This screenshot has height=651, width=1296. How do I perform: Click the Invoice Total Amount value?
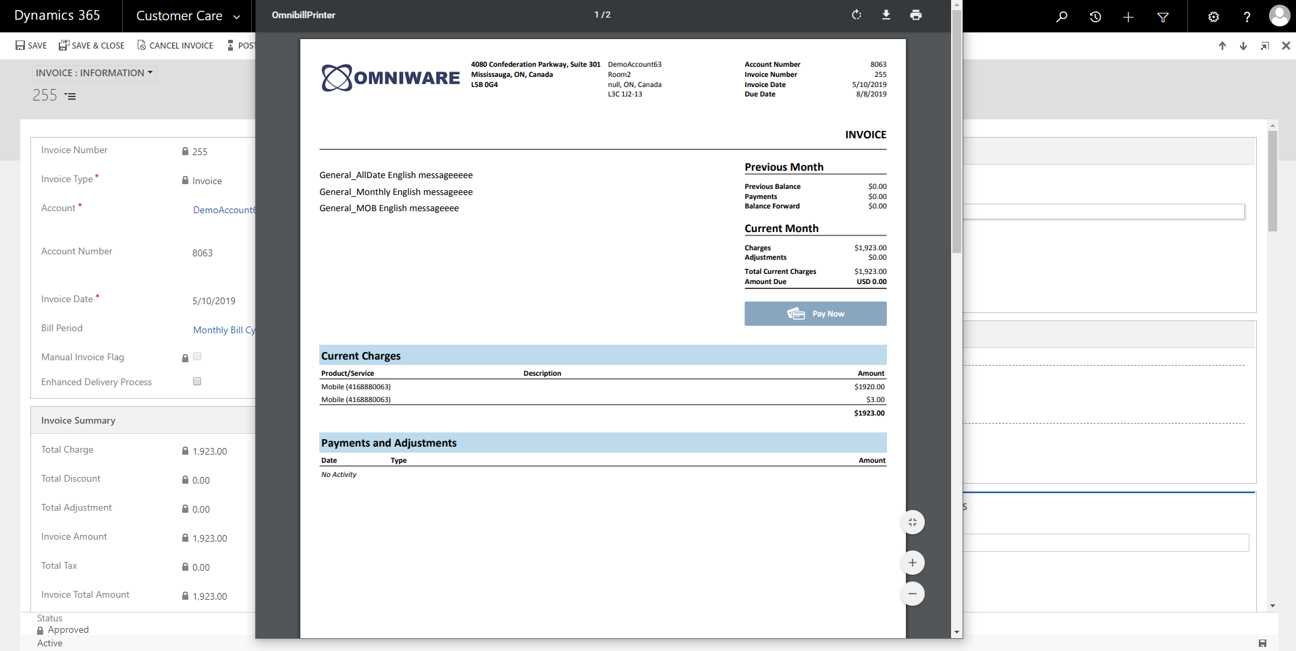(210, 596)
